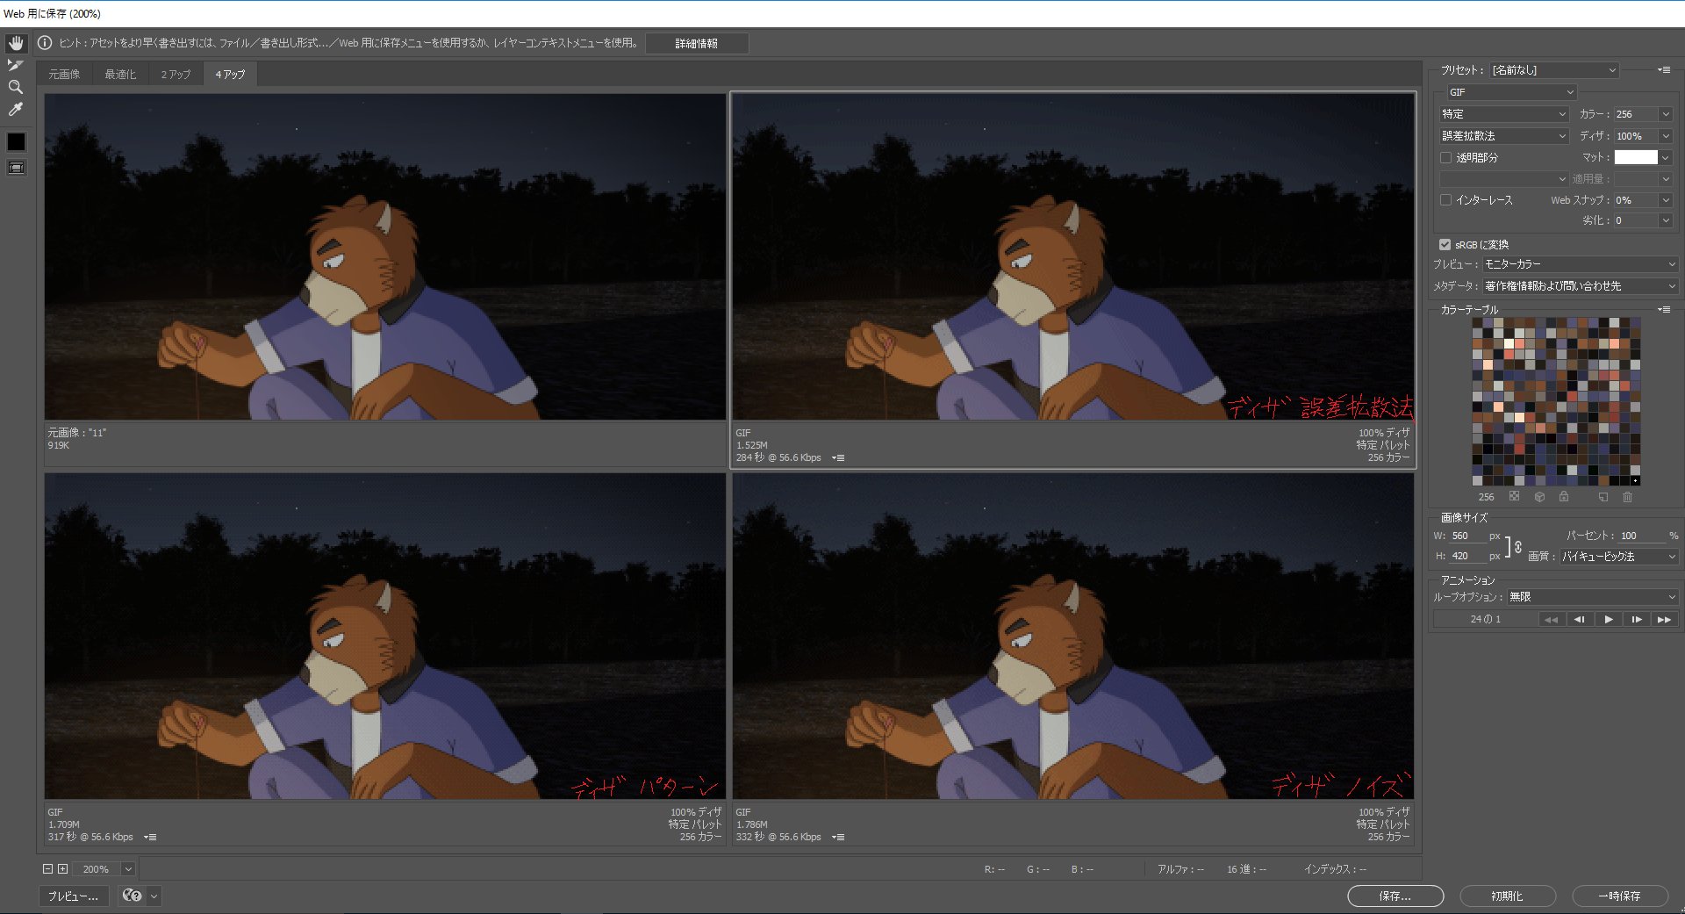Toggle slices visibility icon
1685x914 pixels.
[16, 168]
